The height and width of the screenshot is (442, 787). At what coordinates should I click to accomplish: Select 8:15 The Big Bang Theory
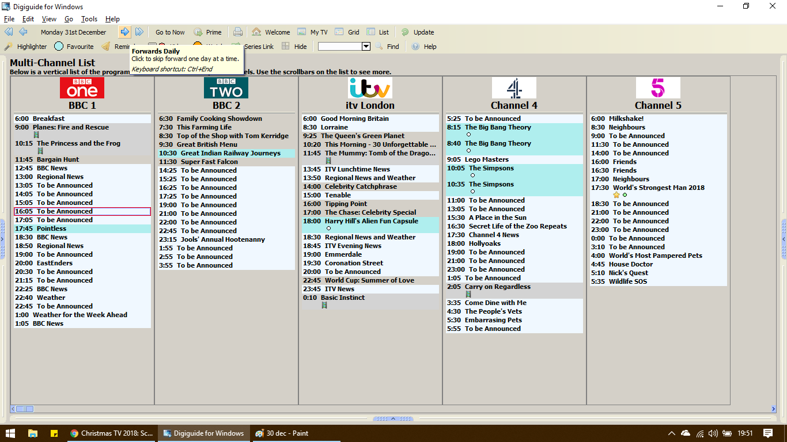[x=514, y=131]
